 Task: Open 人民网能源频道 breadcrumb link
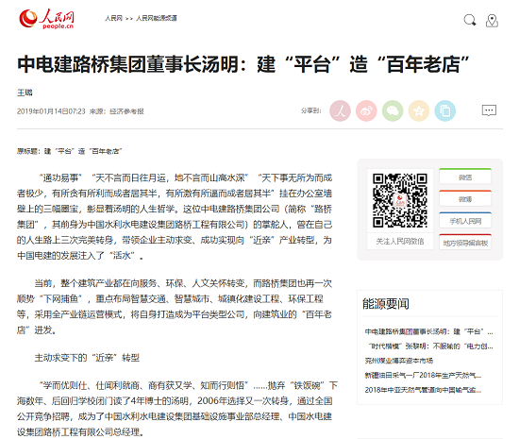[157, 18]
